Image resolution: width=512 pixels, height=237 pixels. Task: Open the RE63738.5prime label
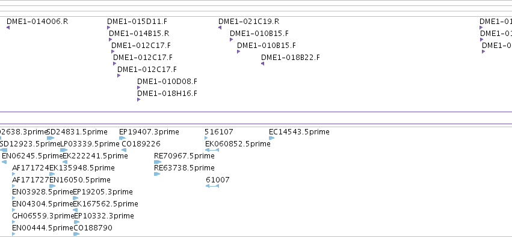click(184, 168)
